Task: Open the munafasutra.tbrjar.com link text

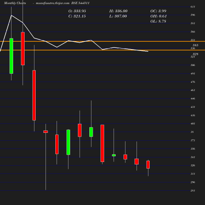Action: [52, 3]
